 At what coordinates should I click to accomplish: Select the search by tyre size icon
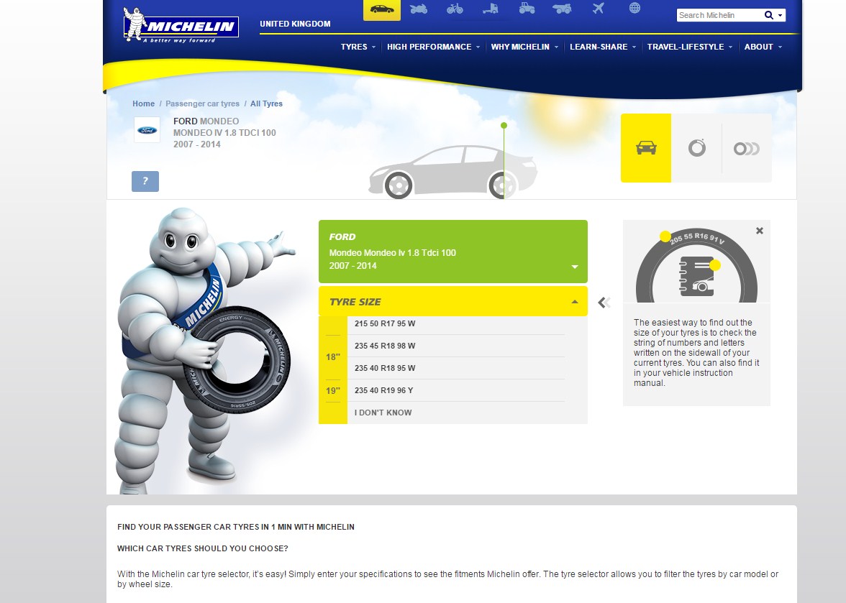pos(696,147)
